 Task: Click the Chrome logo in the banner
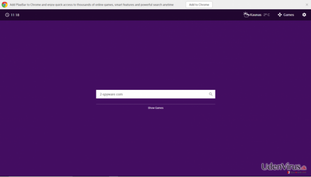click(4, 4)
